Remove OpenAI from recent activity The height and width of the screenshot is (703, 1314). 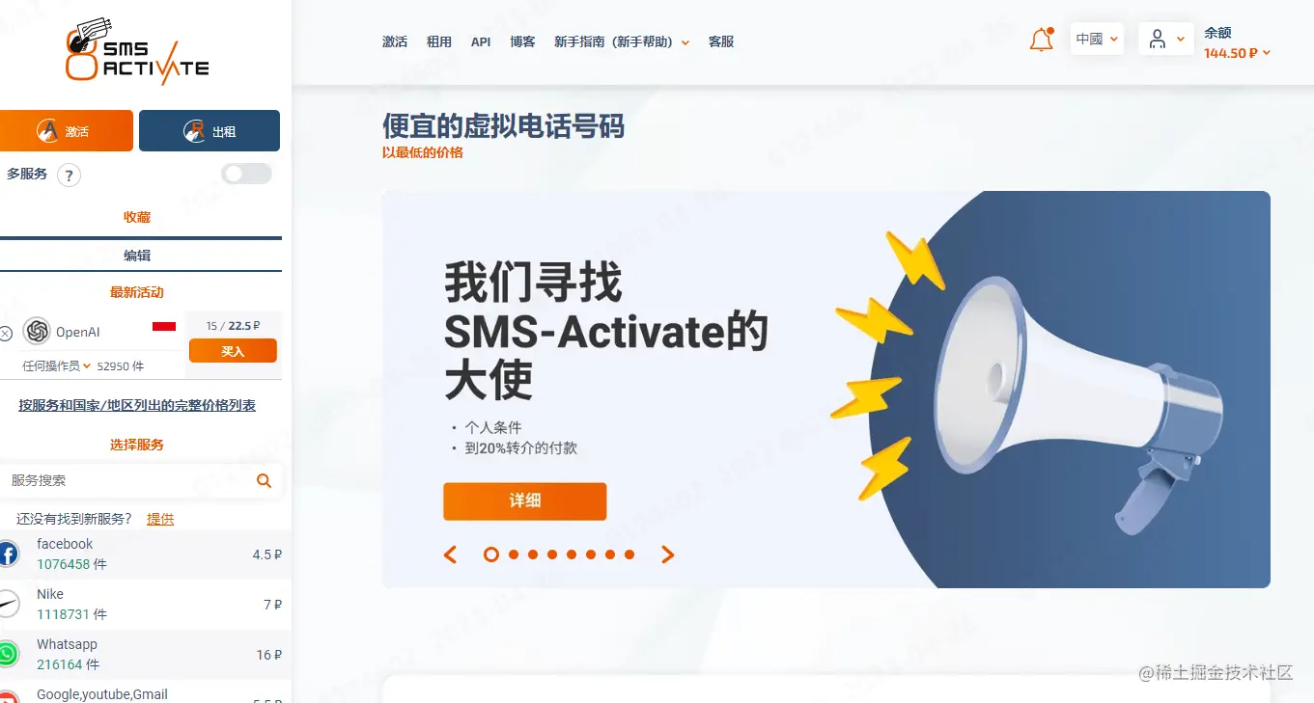coord(6,334)
